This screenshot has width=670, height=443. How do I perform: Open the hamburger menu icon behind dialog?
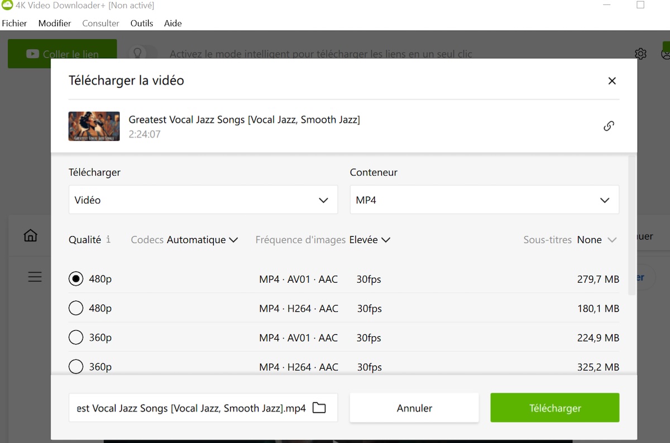click(x=35, y=277)
